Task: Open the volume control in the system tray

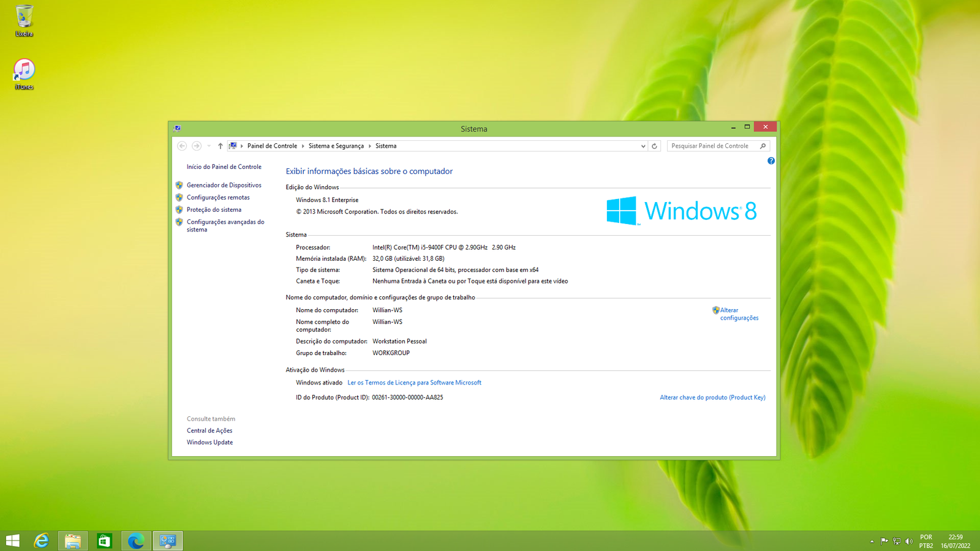Action: coord(909,541)
